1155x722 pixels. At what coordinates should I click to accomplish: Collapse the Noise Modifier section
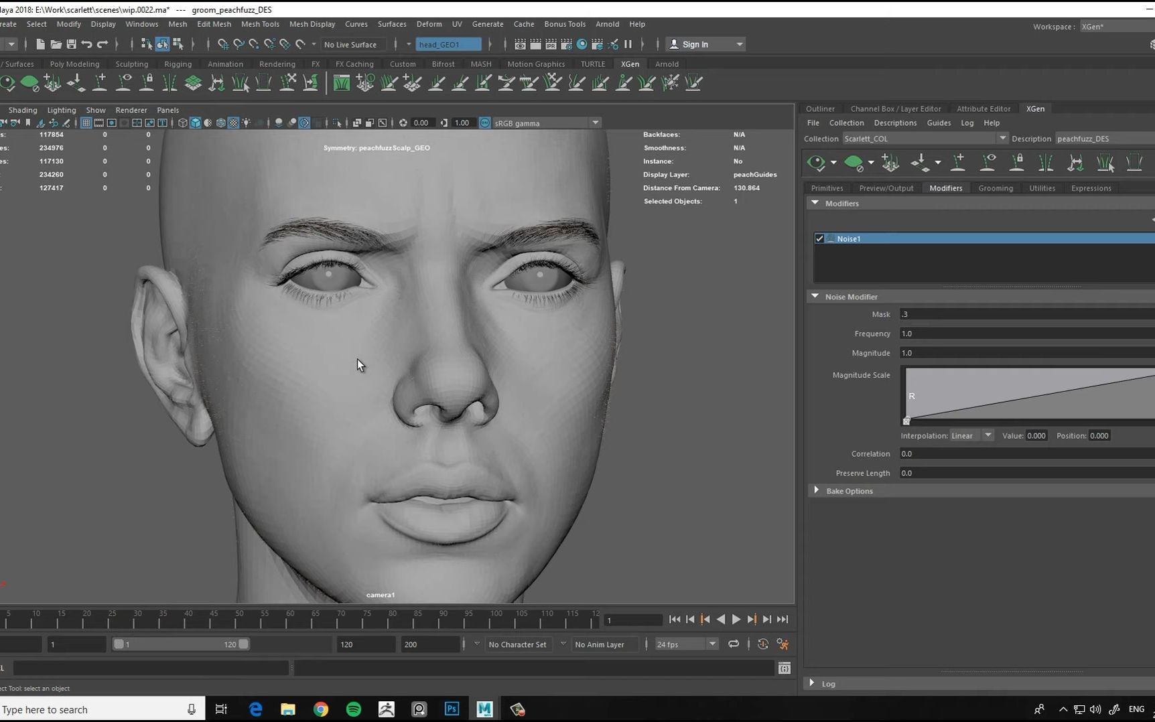coord(815,296)
